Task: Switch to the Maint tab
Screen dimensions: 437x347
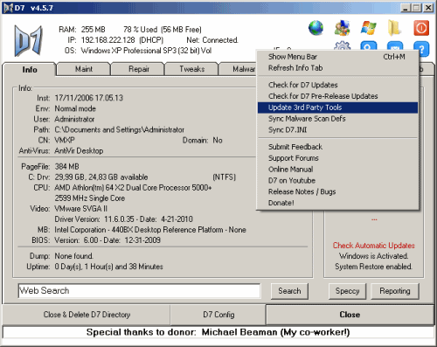Action: point(84,69)
